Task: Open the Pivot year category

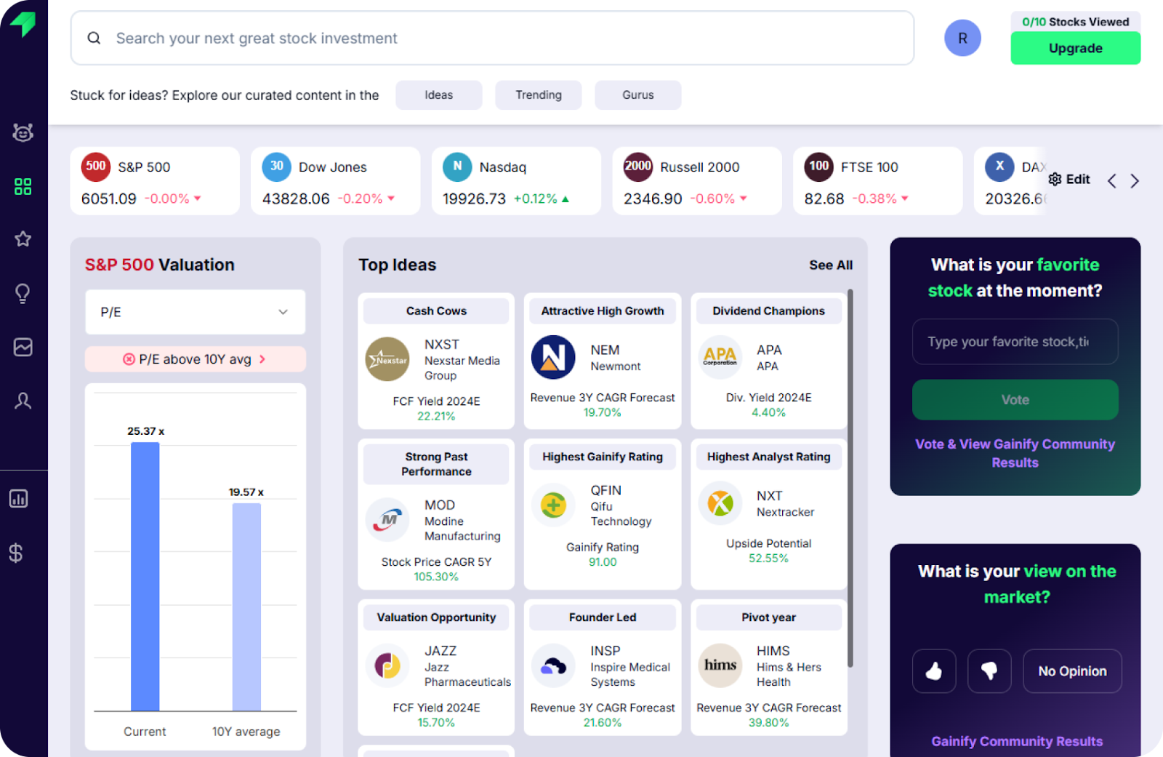Action: (x=769, y=617)
